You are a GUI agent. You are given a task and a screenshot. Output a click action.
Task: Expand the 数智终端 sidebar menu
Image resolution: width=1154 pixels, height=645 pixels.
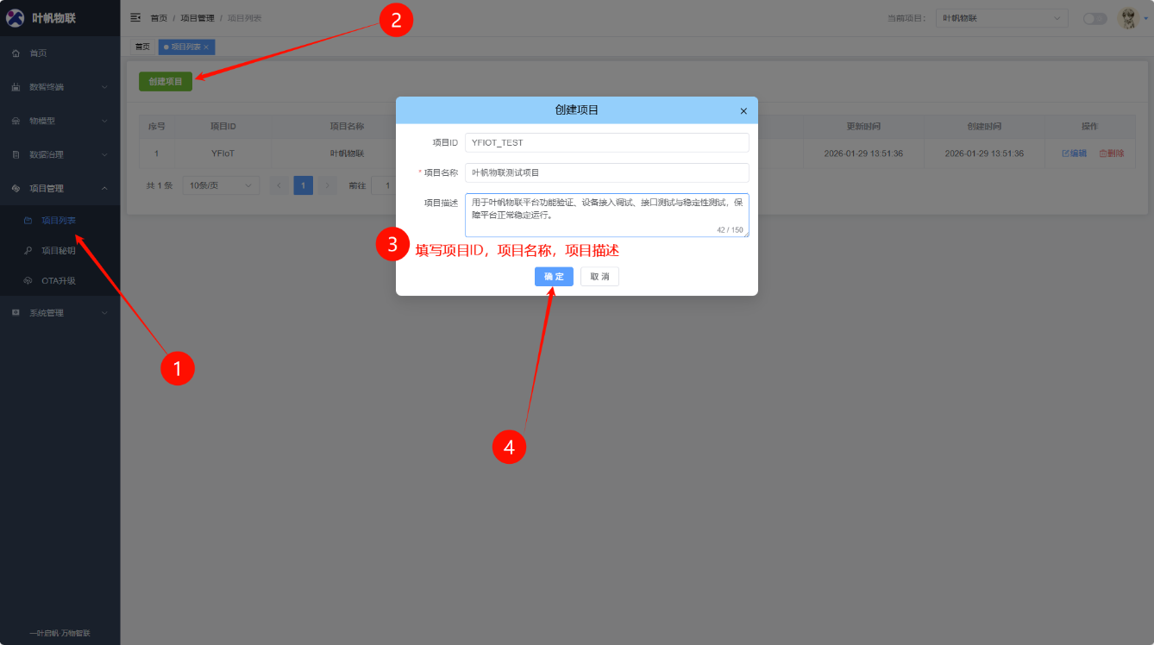click(x=59, y=87)
